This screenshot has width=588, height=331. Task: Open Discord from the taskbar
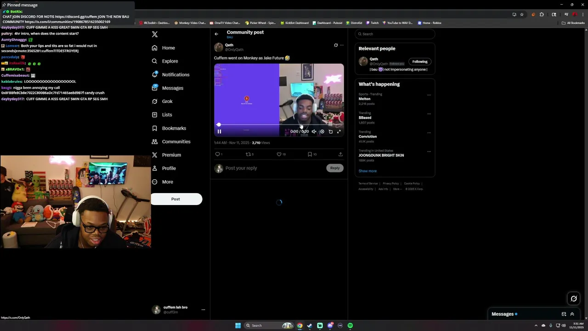click(330, 325)
